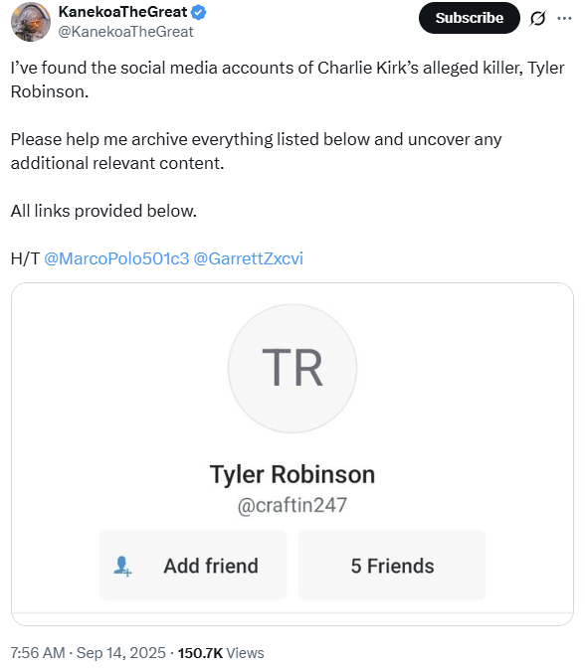Click the TR initials avatar circle

point(292,369)
